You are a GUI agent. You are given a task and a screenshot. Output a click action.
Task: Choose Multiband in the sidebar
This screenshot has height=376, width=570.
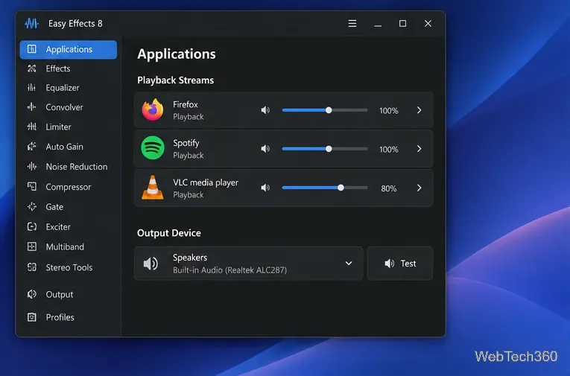point(69,246)
